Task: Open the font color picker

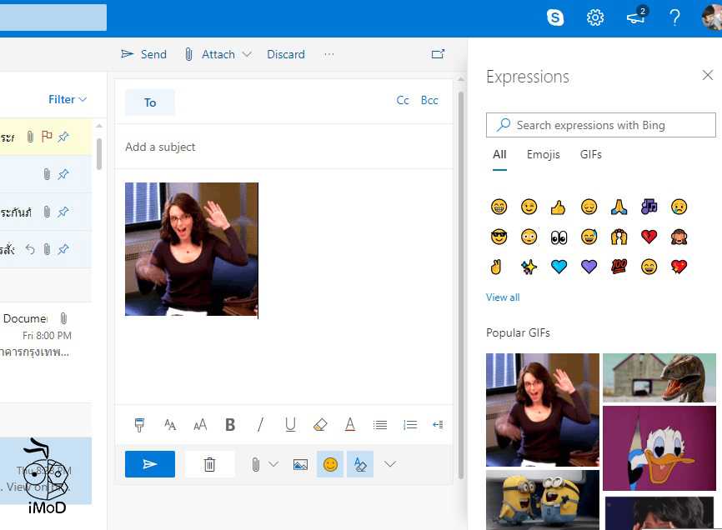Action: (350, 424)
